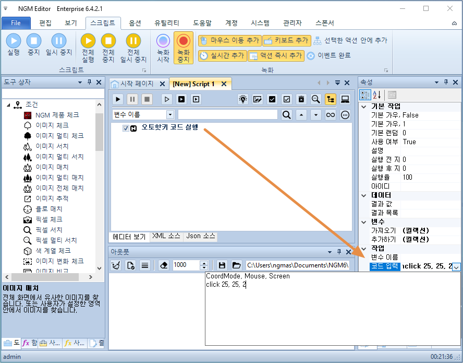Click search next down arrow button
This screenshot has width=463, height=363.
pyautogui.click(x=315, y=114)
